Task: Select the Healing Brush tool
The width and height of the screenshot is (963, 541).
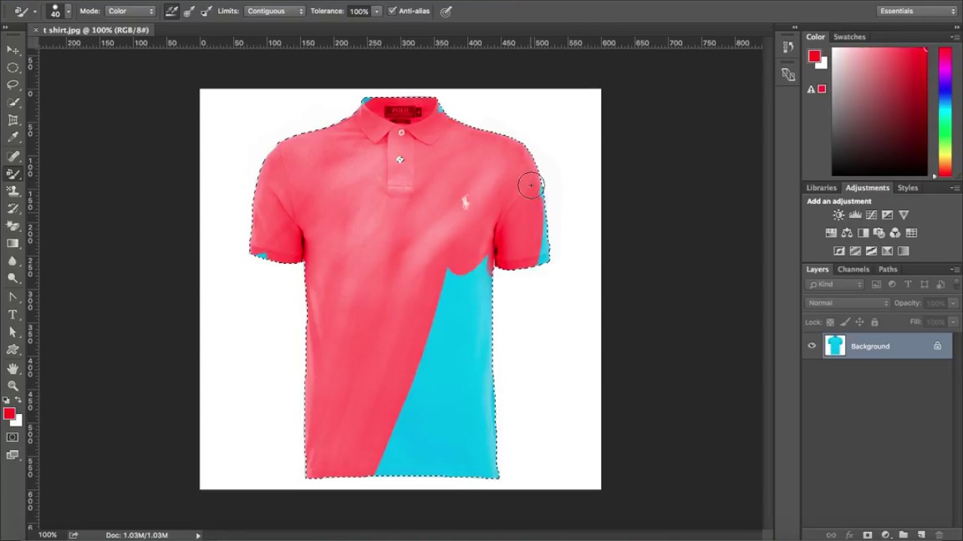Action: 13,156
